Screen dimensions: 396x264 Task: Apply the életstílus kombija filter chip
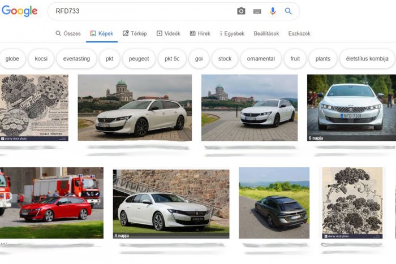367,59
